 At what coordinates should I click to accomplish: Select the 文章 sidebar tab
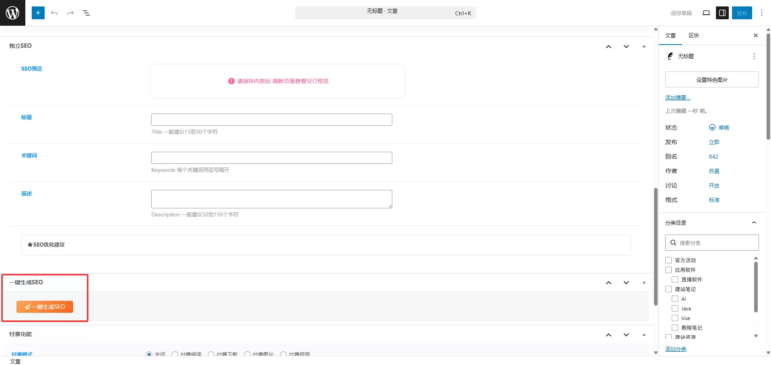(x=670, y=35)
